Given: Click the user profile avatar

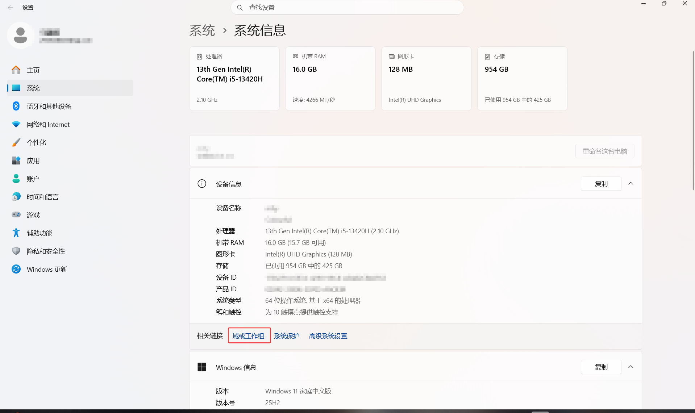Looking at the screenshot, I should 20,35.
